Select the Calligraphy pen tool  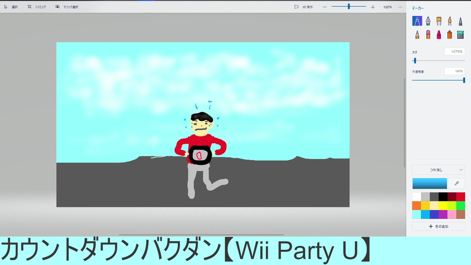coord(428,21)
